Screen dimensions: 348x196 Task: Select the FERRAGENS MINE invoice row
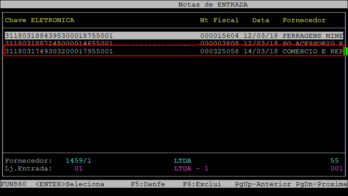pyautogui.click(x=174, y=36)
